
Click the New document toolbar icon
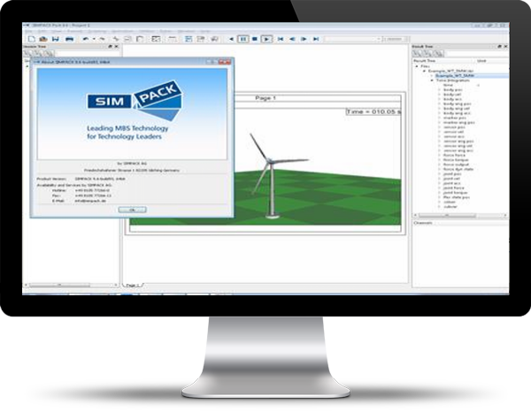click(x=32, y=39)
